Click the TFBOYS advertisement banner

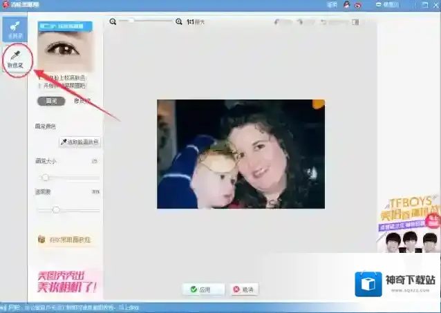coord(408,225)
